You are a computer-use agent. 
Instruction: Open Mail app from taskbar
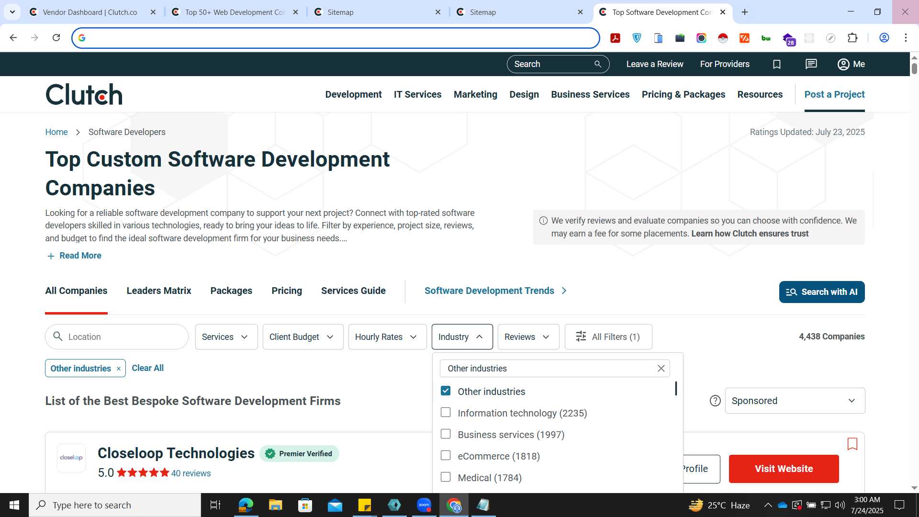coord(335,505)
